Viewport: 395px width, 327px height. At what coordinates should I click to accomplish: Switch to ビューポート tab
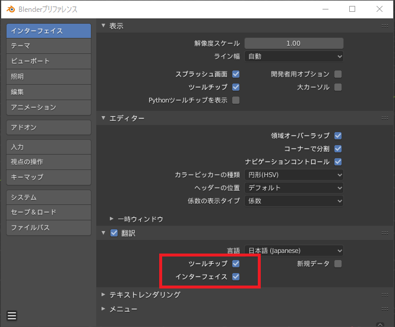pos(49,61)
